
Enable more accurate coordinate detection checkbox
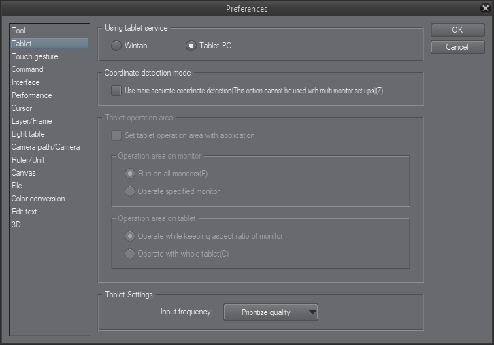pos(116,91)
